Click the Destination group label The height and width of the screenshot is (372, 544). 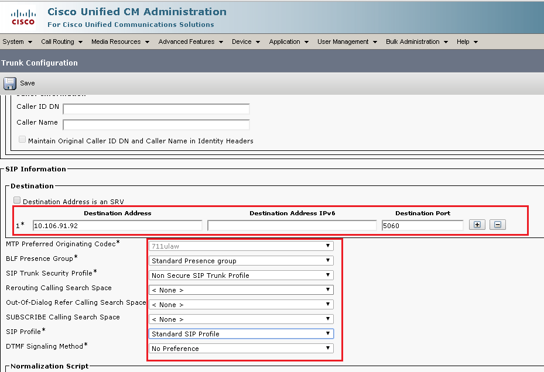(x=32, y=186)
